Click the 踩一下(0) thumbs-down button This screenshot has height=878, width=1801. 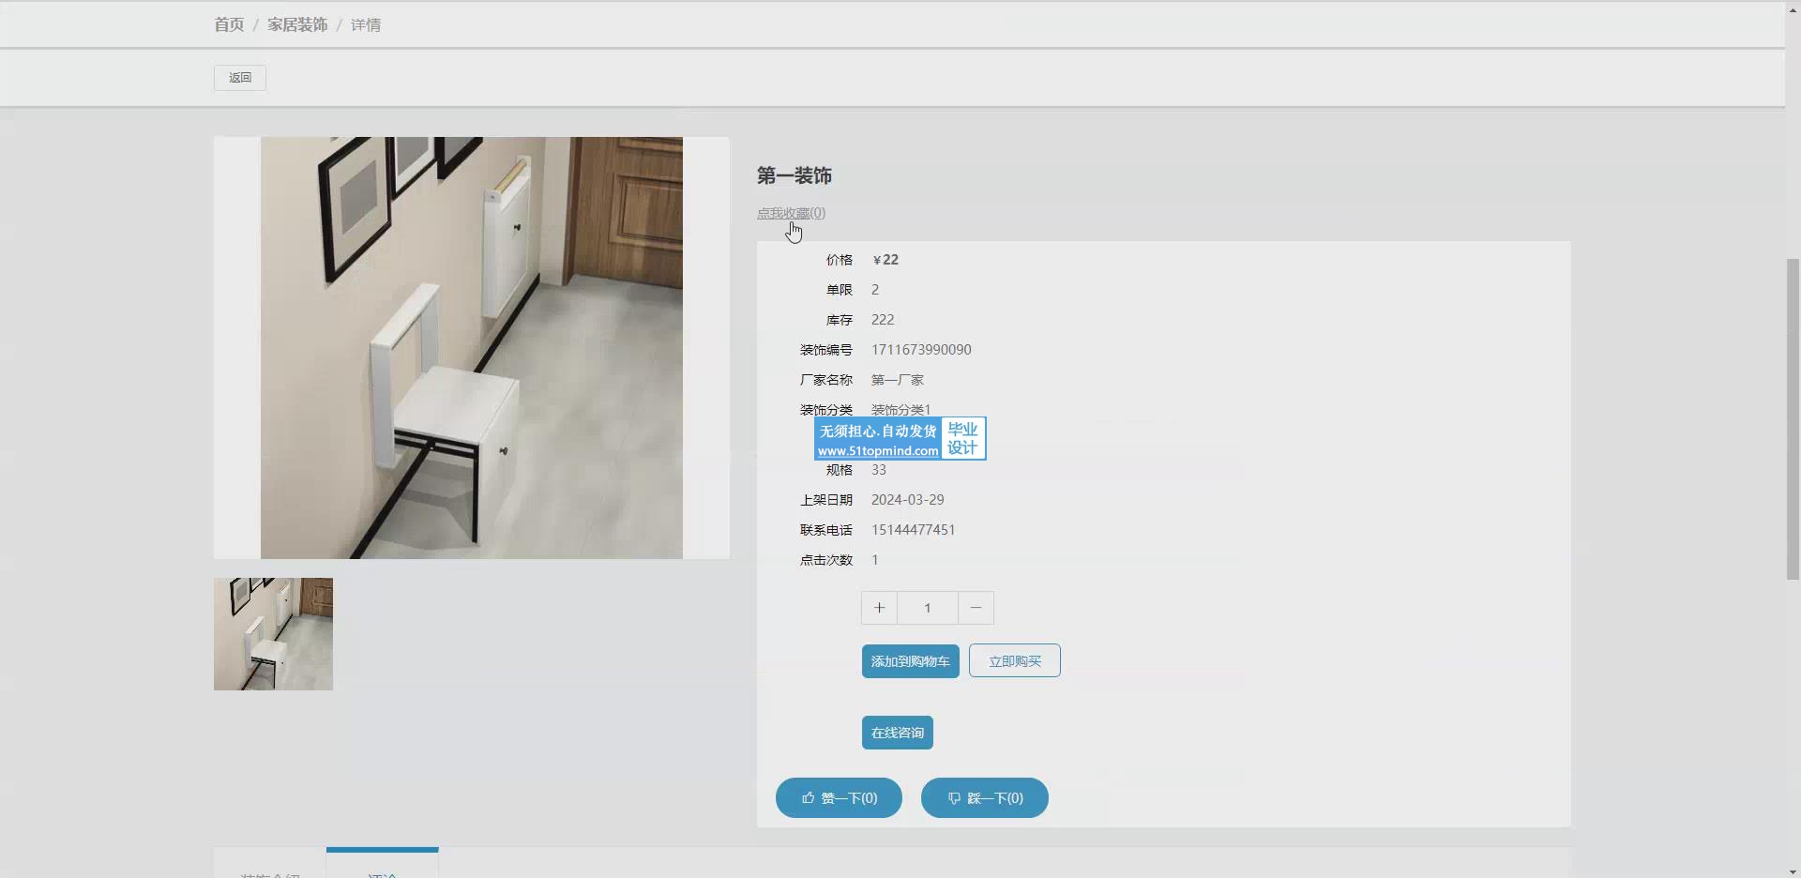(x=985, y=798)
